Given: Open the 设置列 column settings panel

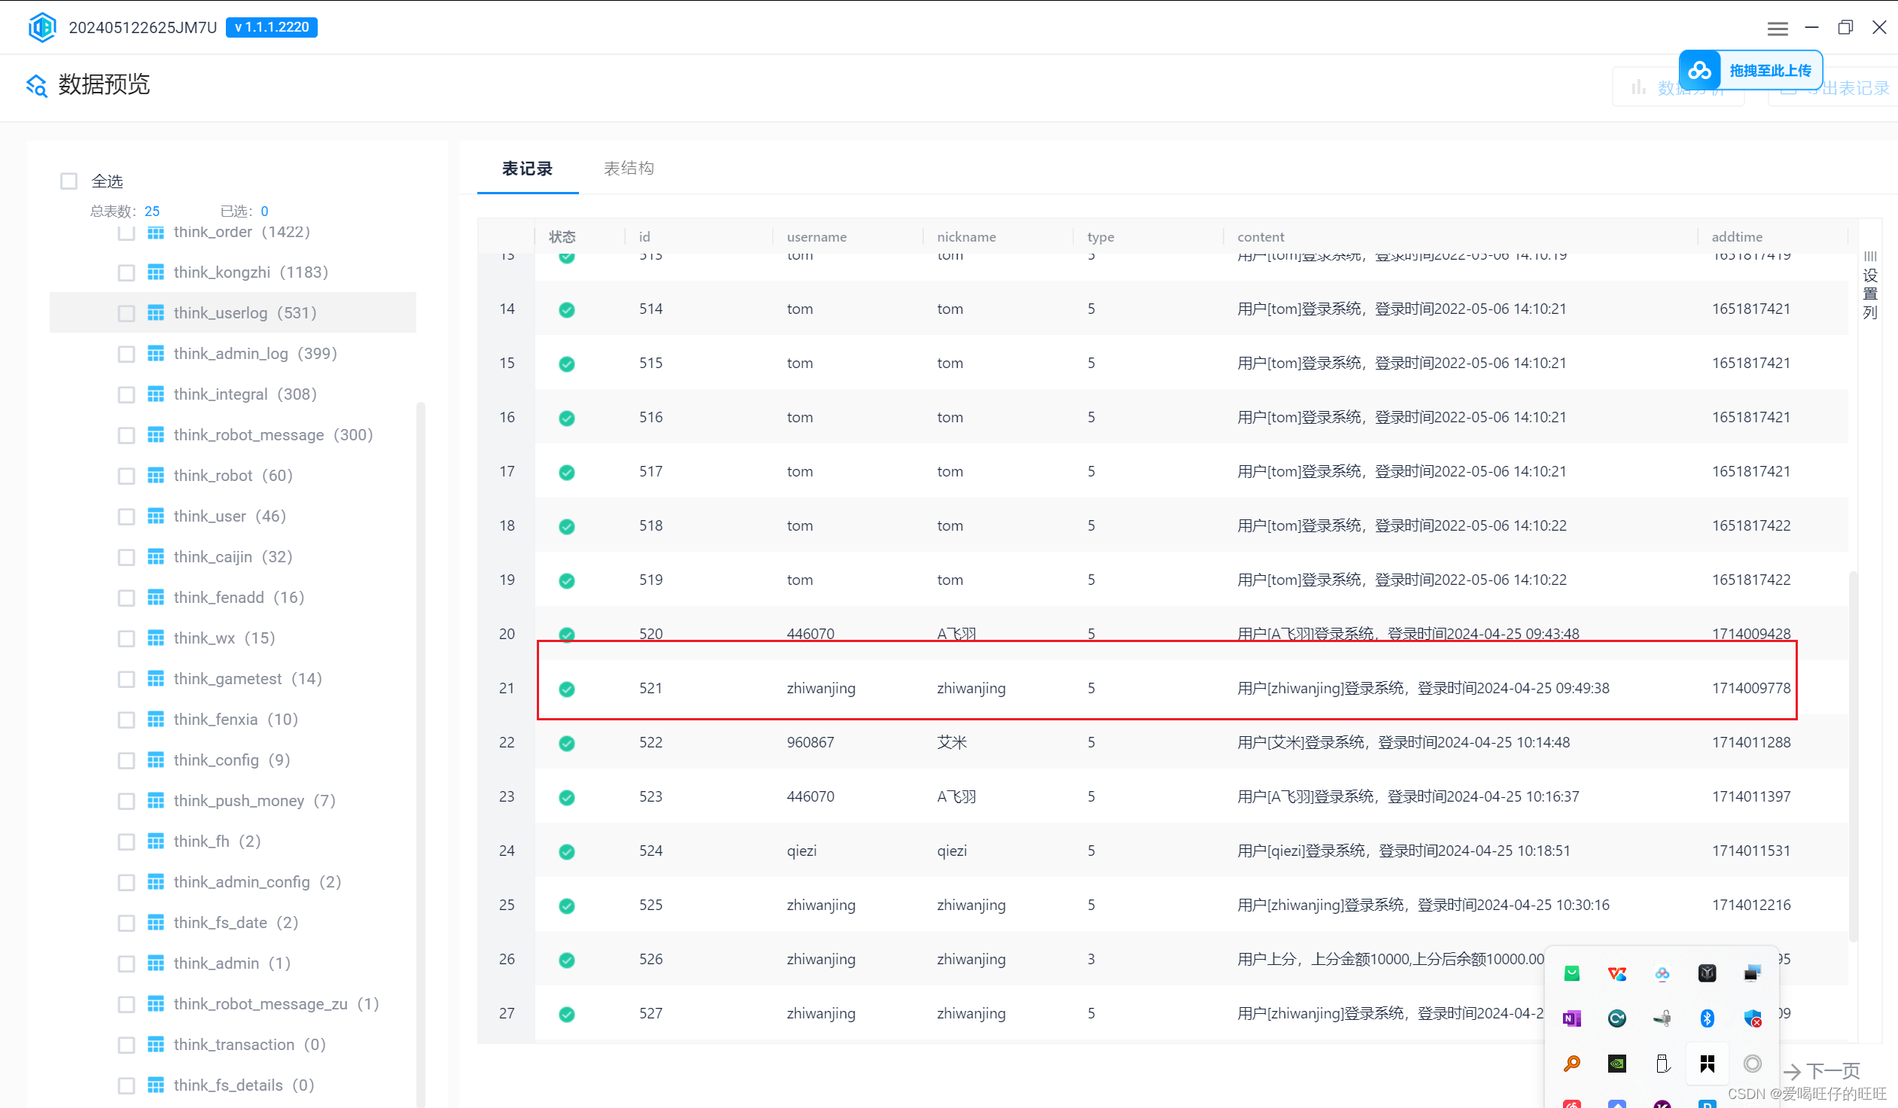Looking at the screenshot, I should 1870,286.
